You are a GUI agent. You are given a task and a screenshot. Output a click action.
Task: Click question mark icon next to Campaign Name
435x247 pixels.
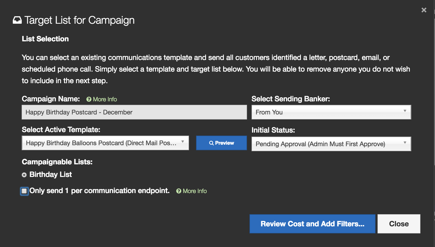coord(89,99)
